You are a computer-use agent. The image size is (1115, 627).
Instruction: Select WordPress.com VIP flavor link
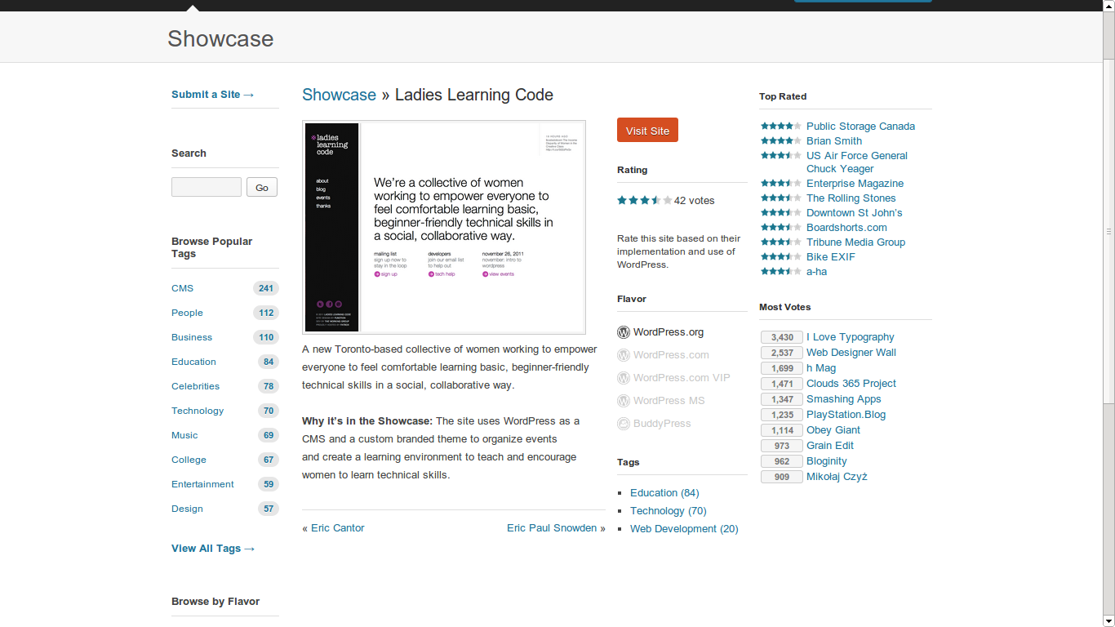pyautogui.click(x=682, y=378)
